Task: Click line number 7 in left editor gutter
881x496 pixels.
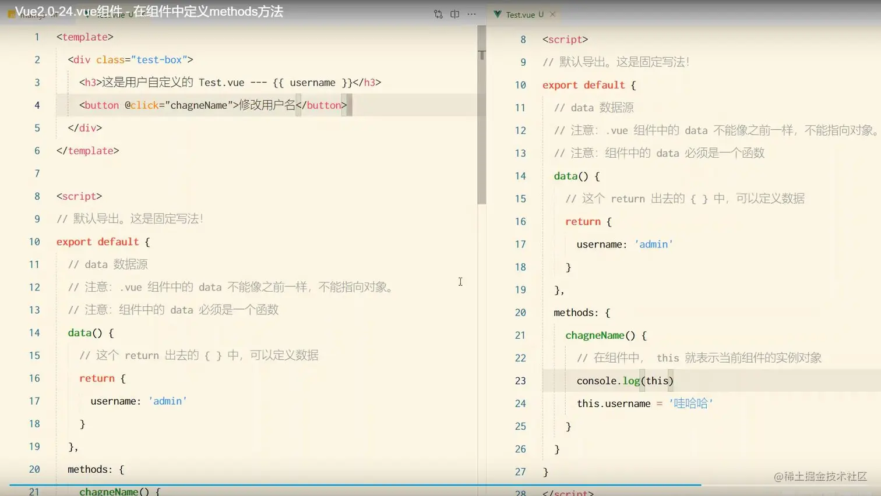Action: [37, 173]
